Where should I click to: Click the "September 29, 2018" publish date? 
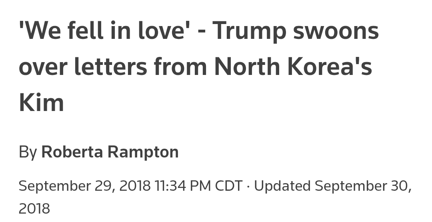(x=84, y=186)
